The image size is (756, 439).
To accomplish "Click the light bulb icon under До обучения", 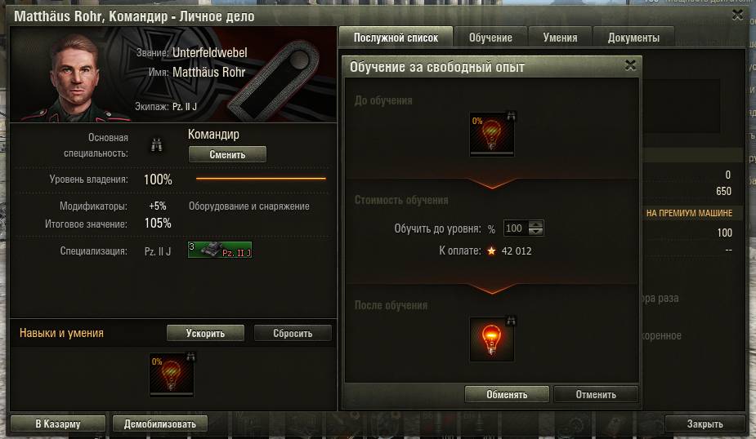I will coord(492,135).
